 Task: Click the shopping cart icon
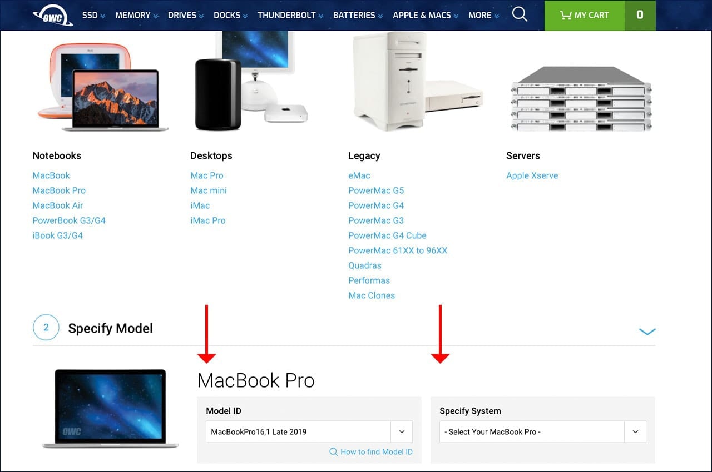point(566,15)
